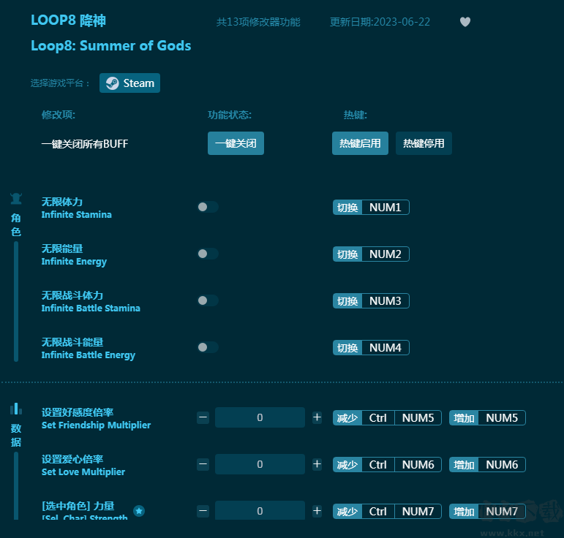Click the 一键关闭所有BUFF label
This screenshot has width=564, height=538.
tap(85, 144)
